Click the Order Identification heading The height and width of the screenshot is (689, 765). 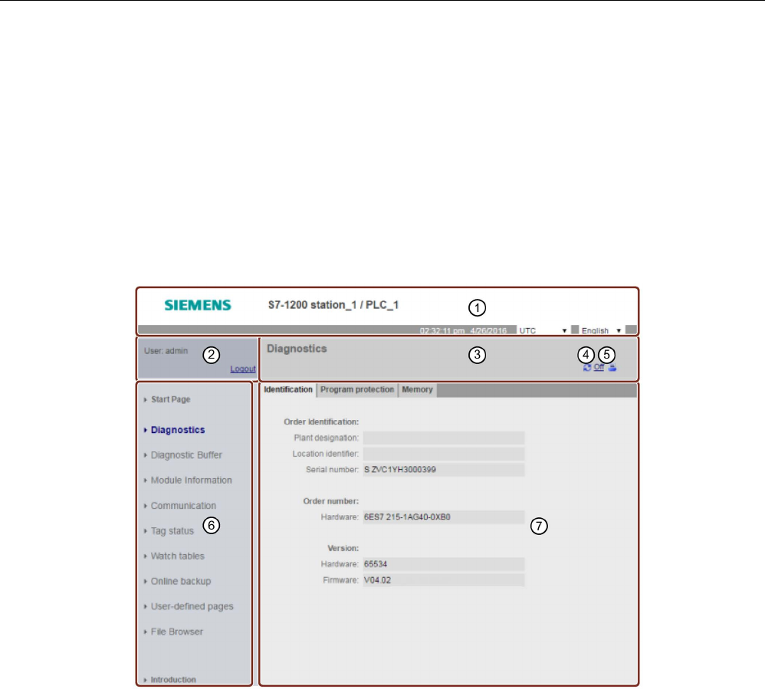321,422
